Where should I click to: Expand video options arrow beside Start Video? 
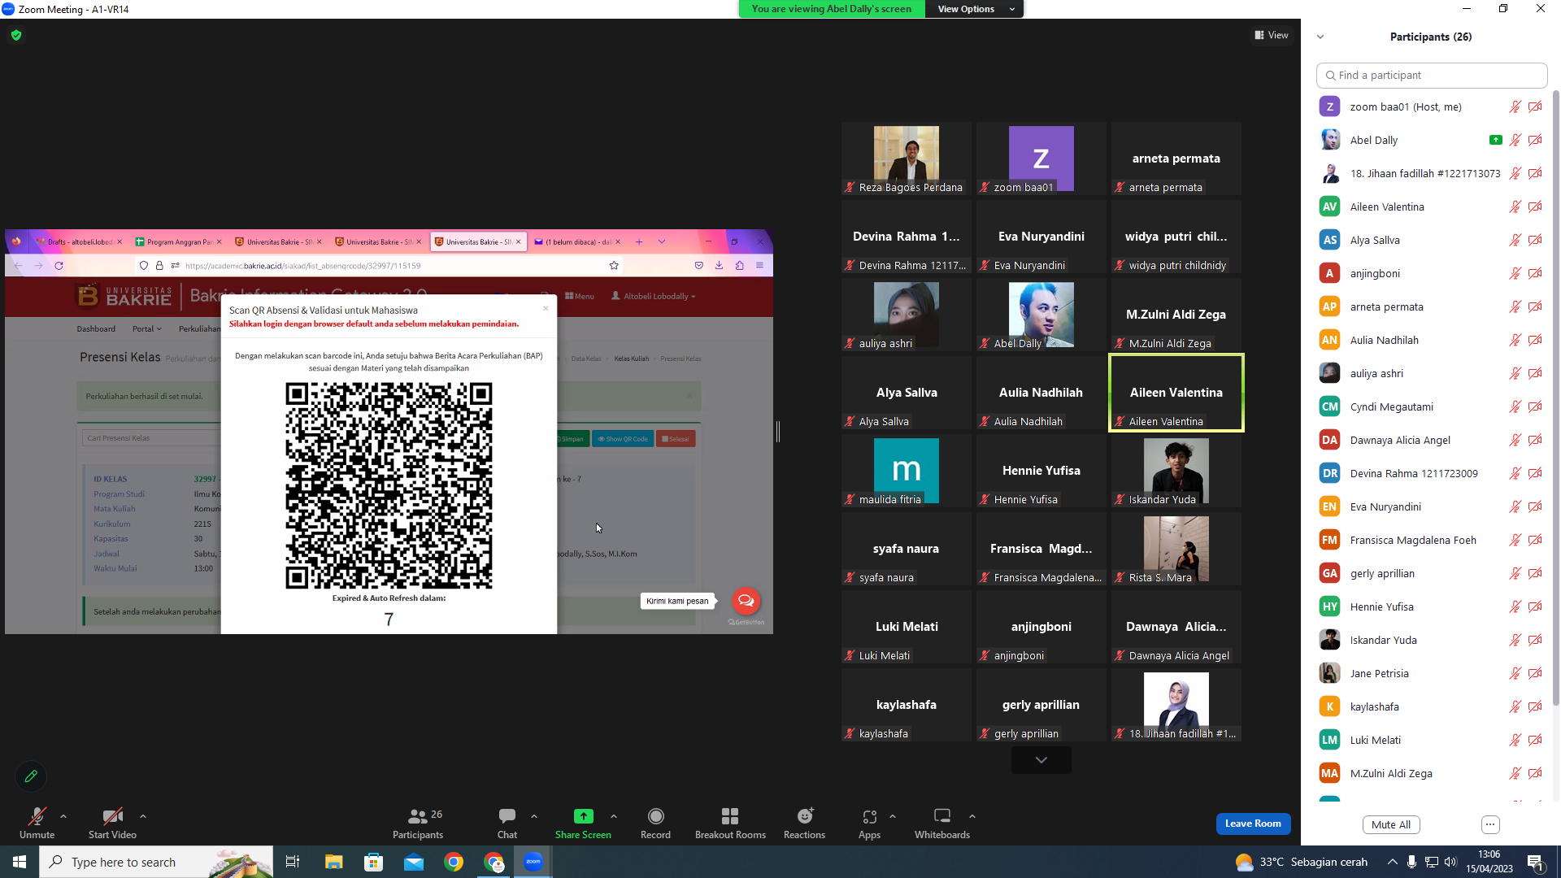click(143, 816)
